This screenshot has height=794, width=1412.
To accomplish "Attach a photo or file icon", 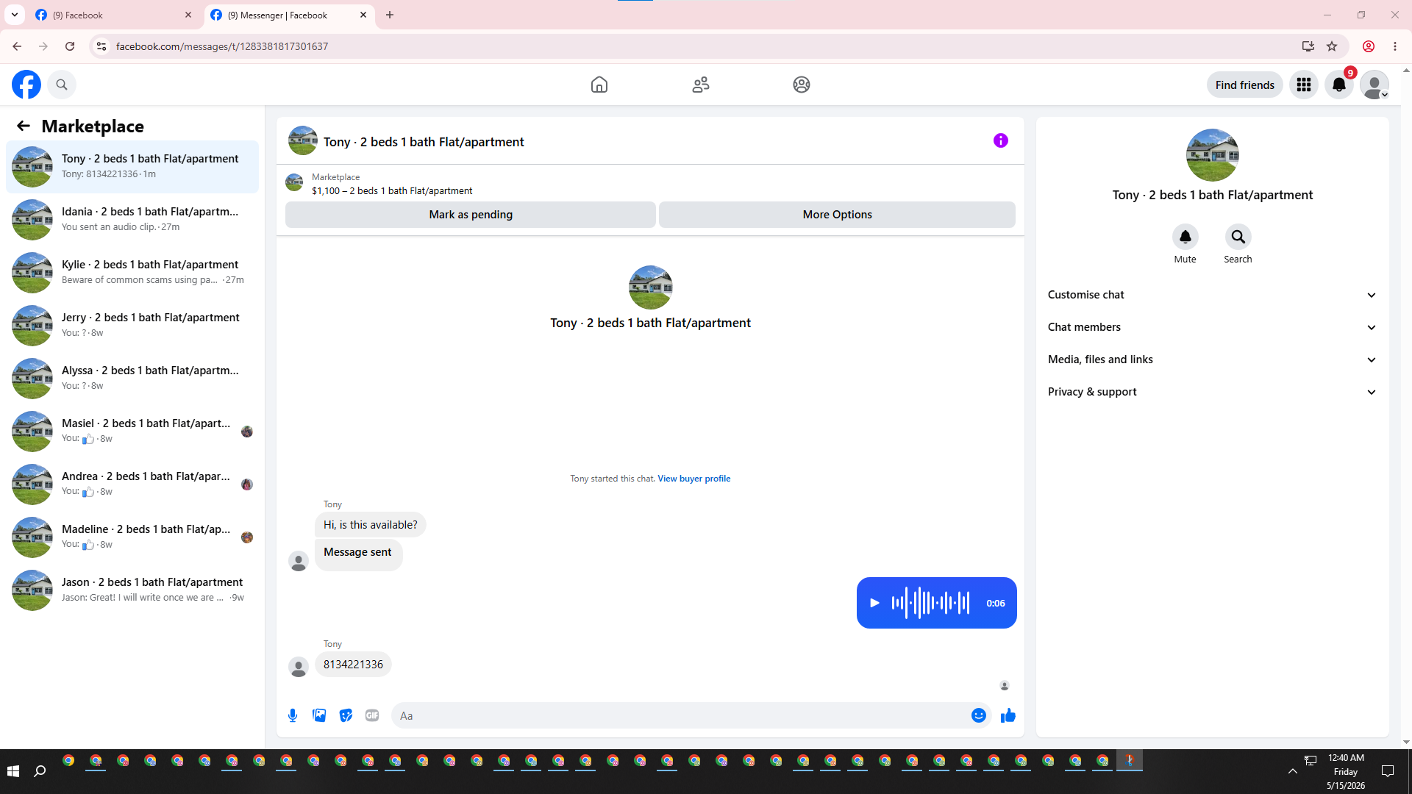I will pyautogui.click(x=319, y=715).
